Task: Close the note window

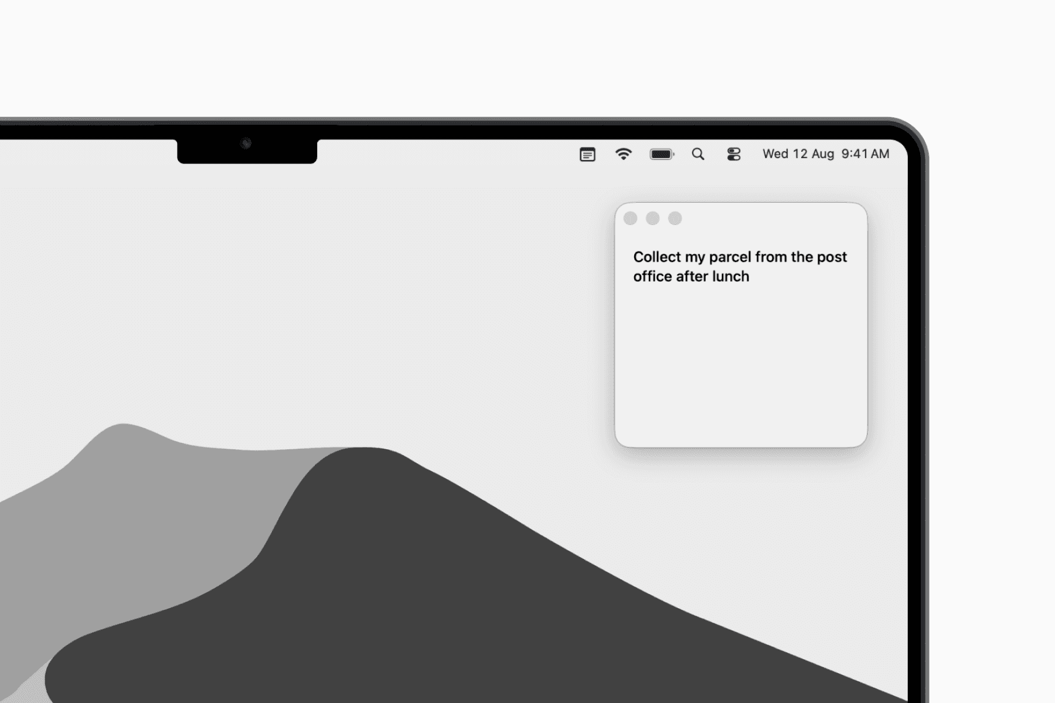Action: pos(631,219)
